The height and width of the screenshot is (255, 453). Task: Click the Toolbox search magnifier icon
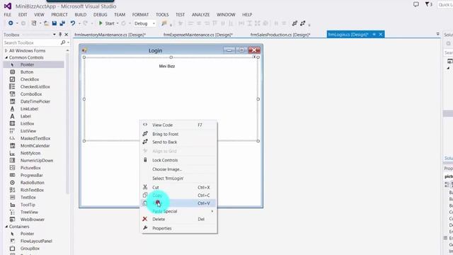(63, 42)
